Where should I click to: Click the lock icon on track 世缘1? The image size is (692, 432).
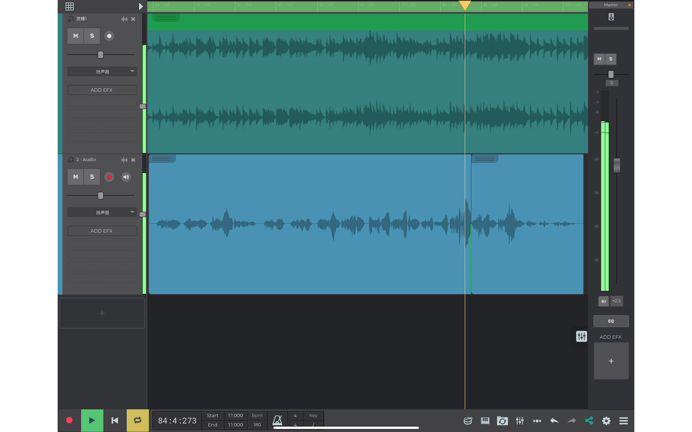click(71, 19)
